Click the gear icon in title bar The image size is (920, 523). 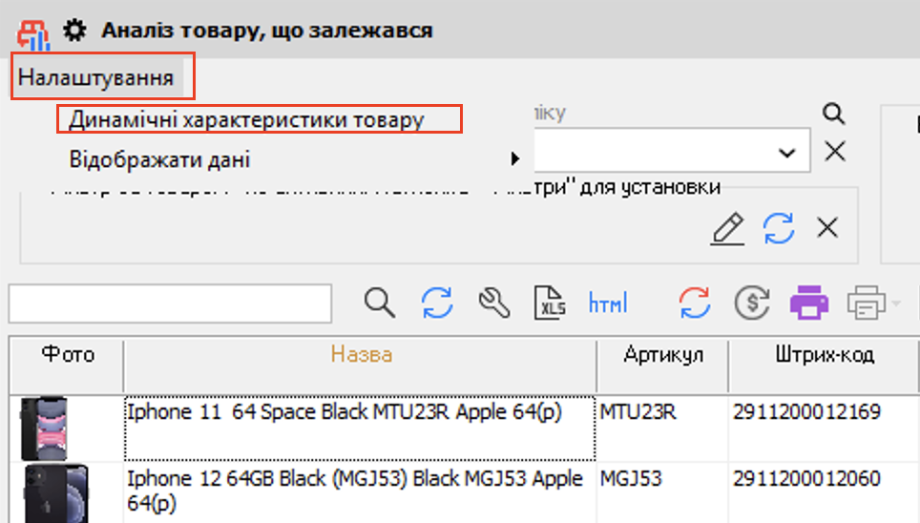tap(74, 31)
